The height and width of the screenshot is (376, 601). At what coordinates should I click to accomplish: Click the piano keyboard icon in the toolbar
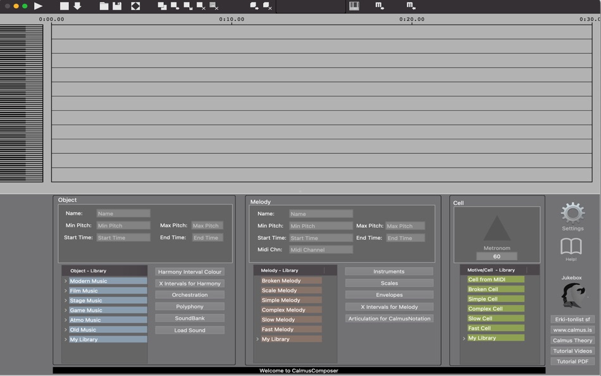tap(353, 6)
